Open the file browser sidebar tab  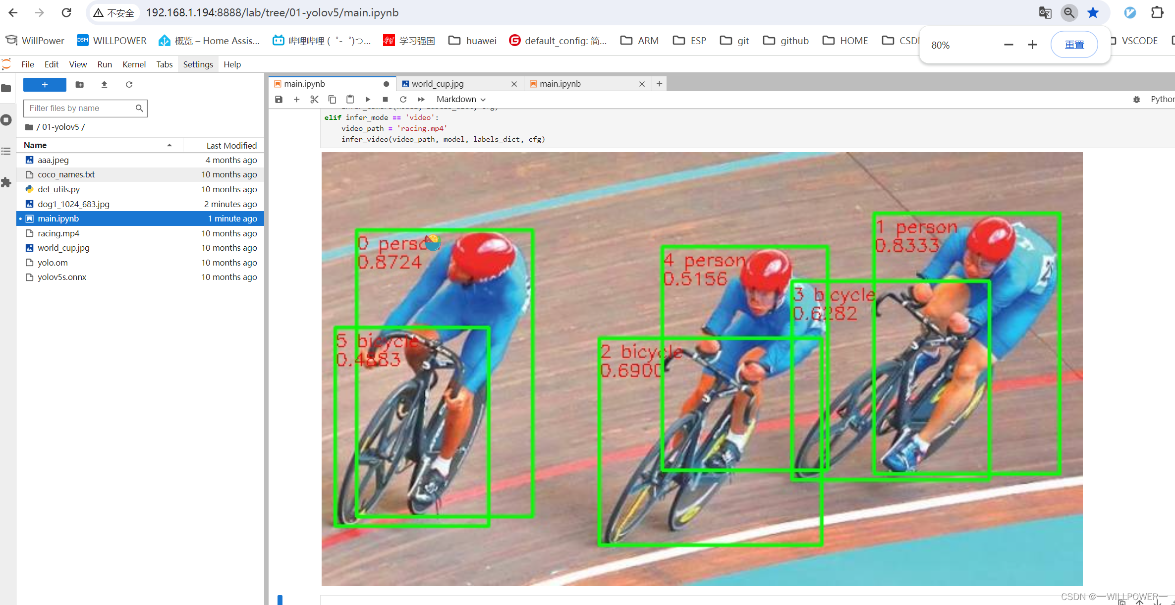tap(6, 88)
